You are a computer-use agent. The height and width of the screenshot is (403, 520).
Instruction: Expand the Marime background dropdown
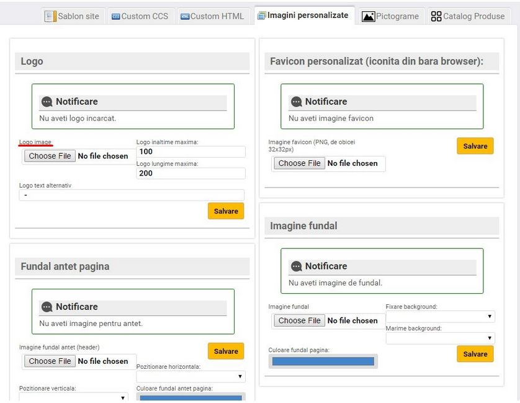pos(440,338)
